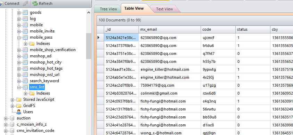The height and width of the screenshot is (135, 293).
Task: Expand the mobile collection node
Action: (19, 25)
